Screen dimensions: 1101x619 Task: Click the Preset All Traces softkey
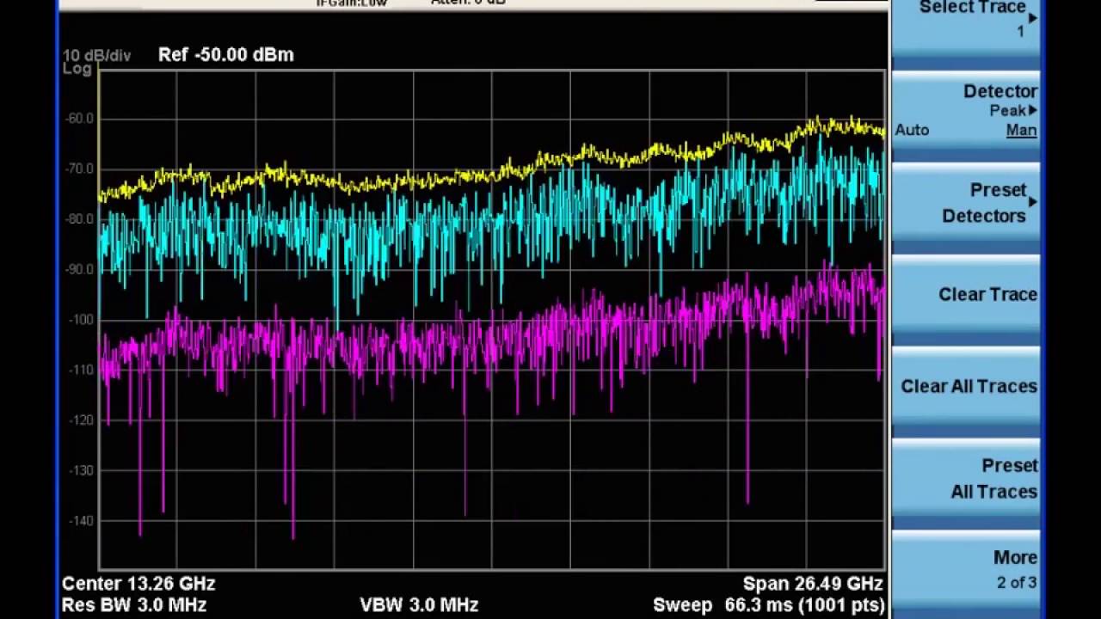click(x=965, y=479)
